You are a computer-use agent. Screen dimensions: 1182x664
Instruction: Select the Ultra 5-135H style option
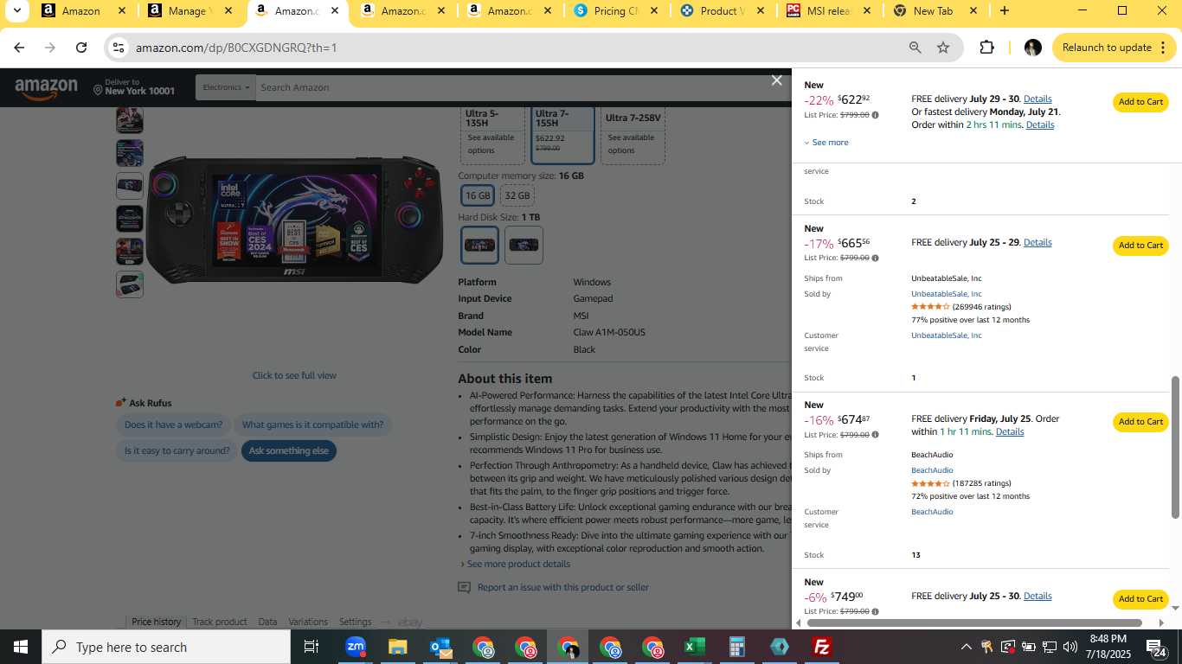pyautogui.click(x=491, y=135)
